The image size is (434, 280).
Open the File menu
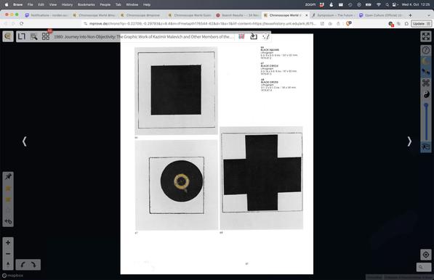pyautogui.click(x=31, y=4)
